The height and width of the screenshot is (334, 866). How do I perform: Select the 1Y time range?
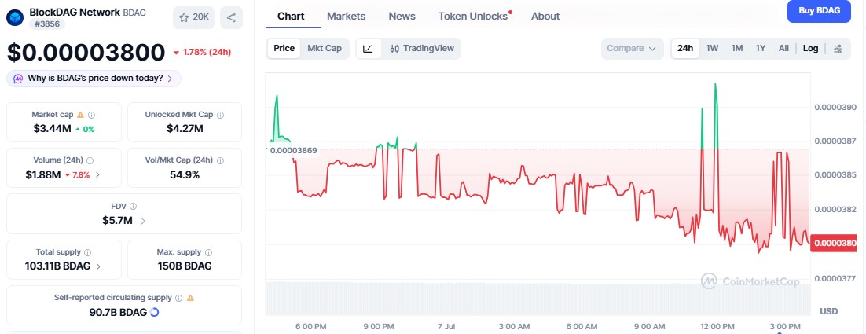point(761,49)
